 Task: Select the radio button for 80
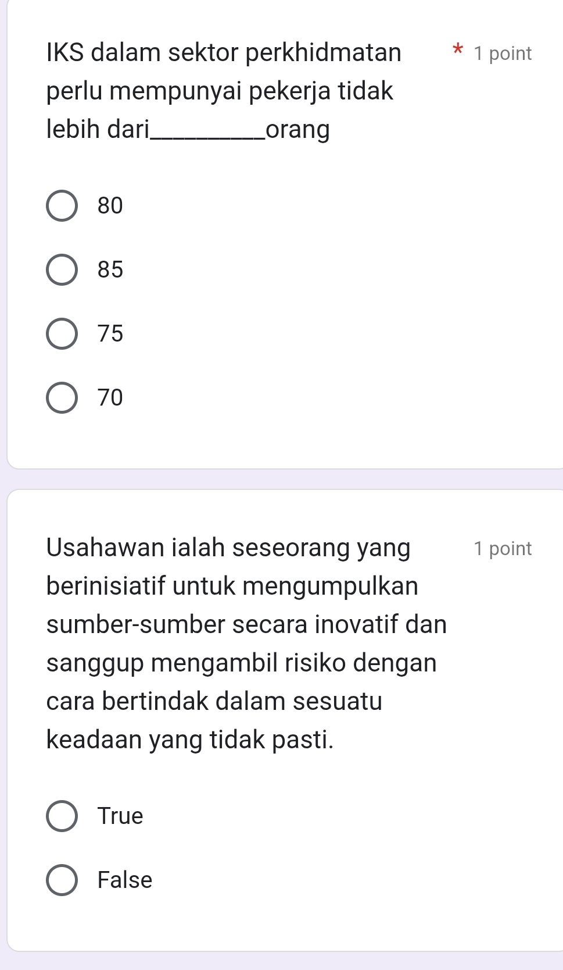[62, 206]
